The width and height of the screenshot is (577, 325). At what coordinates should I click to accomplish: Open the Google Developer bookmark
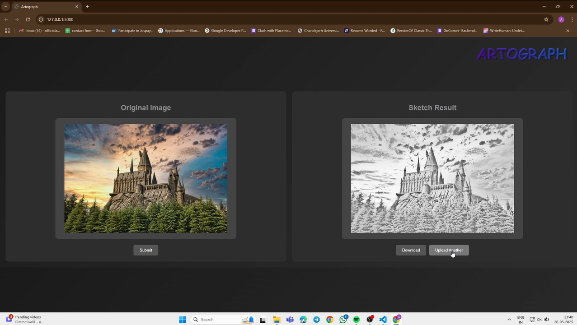click(225, 31)
